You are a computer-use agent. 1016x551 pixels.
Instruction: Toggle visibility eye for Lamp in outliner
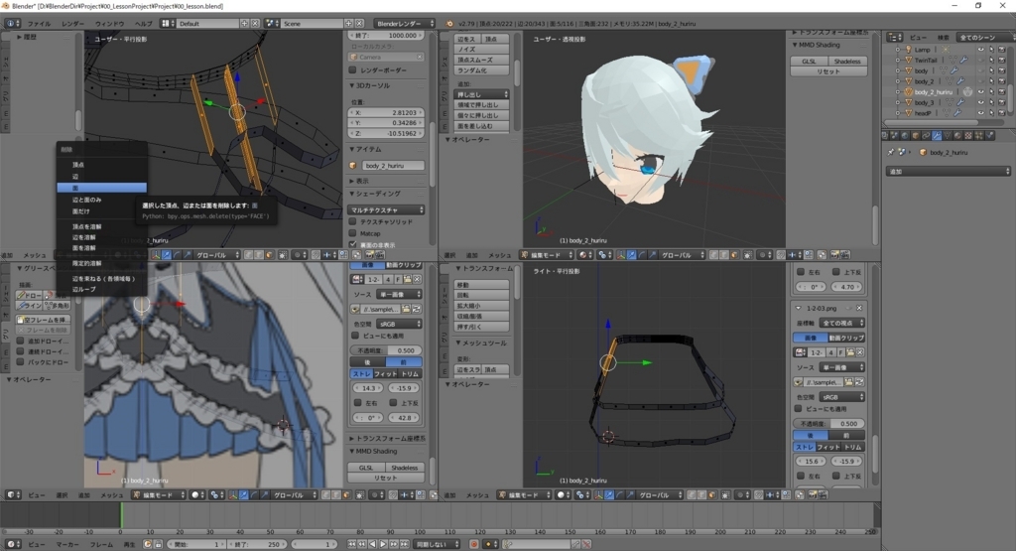tap(980, 50)
